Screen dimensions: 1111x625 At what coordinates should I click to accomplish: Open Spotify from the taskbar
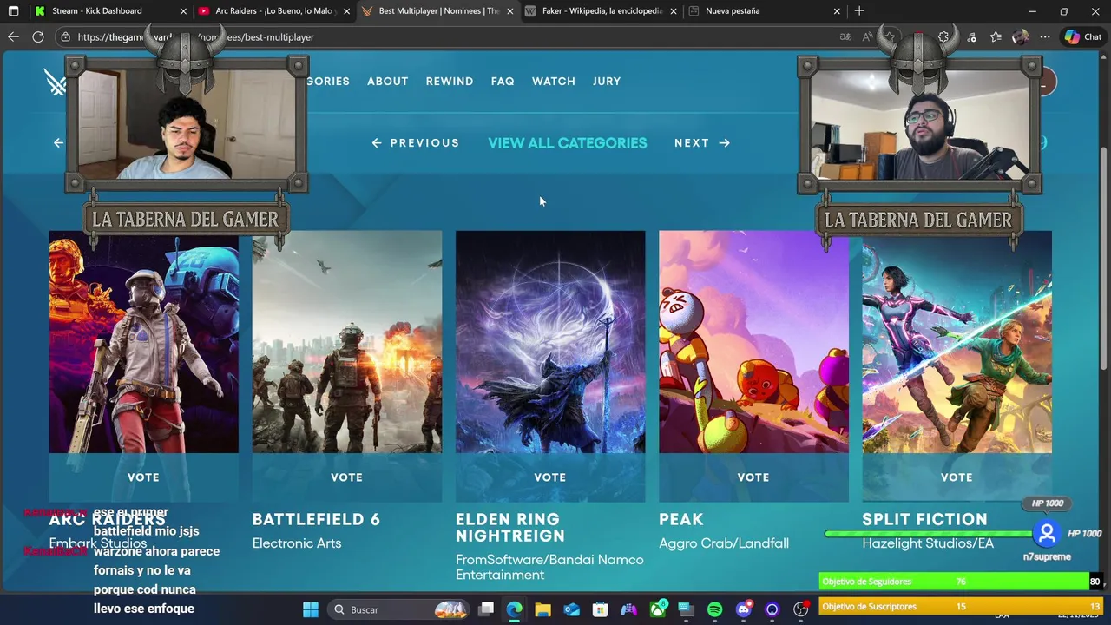714,609
